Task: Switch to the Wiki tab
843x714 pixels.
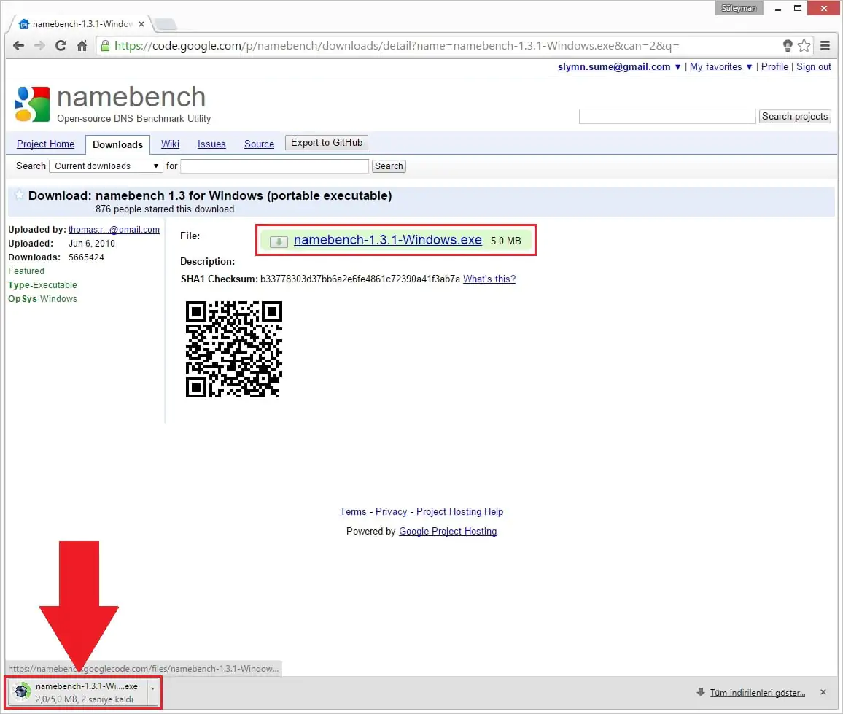Action: (x=170, y=144)
